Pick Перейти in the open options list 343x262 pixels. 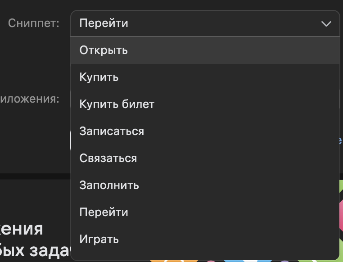pos(104,212)
